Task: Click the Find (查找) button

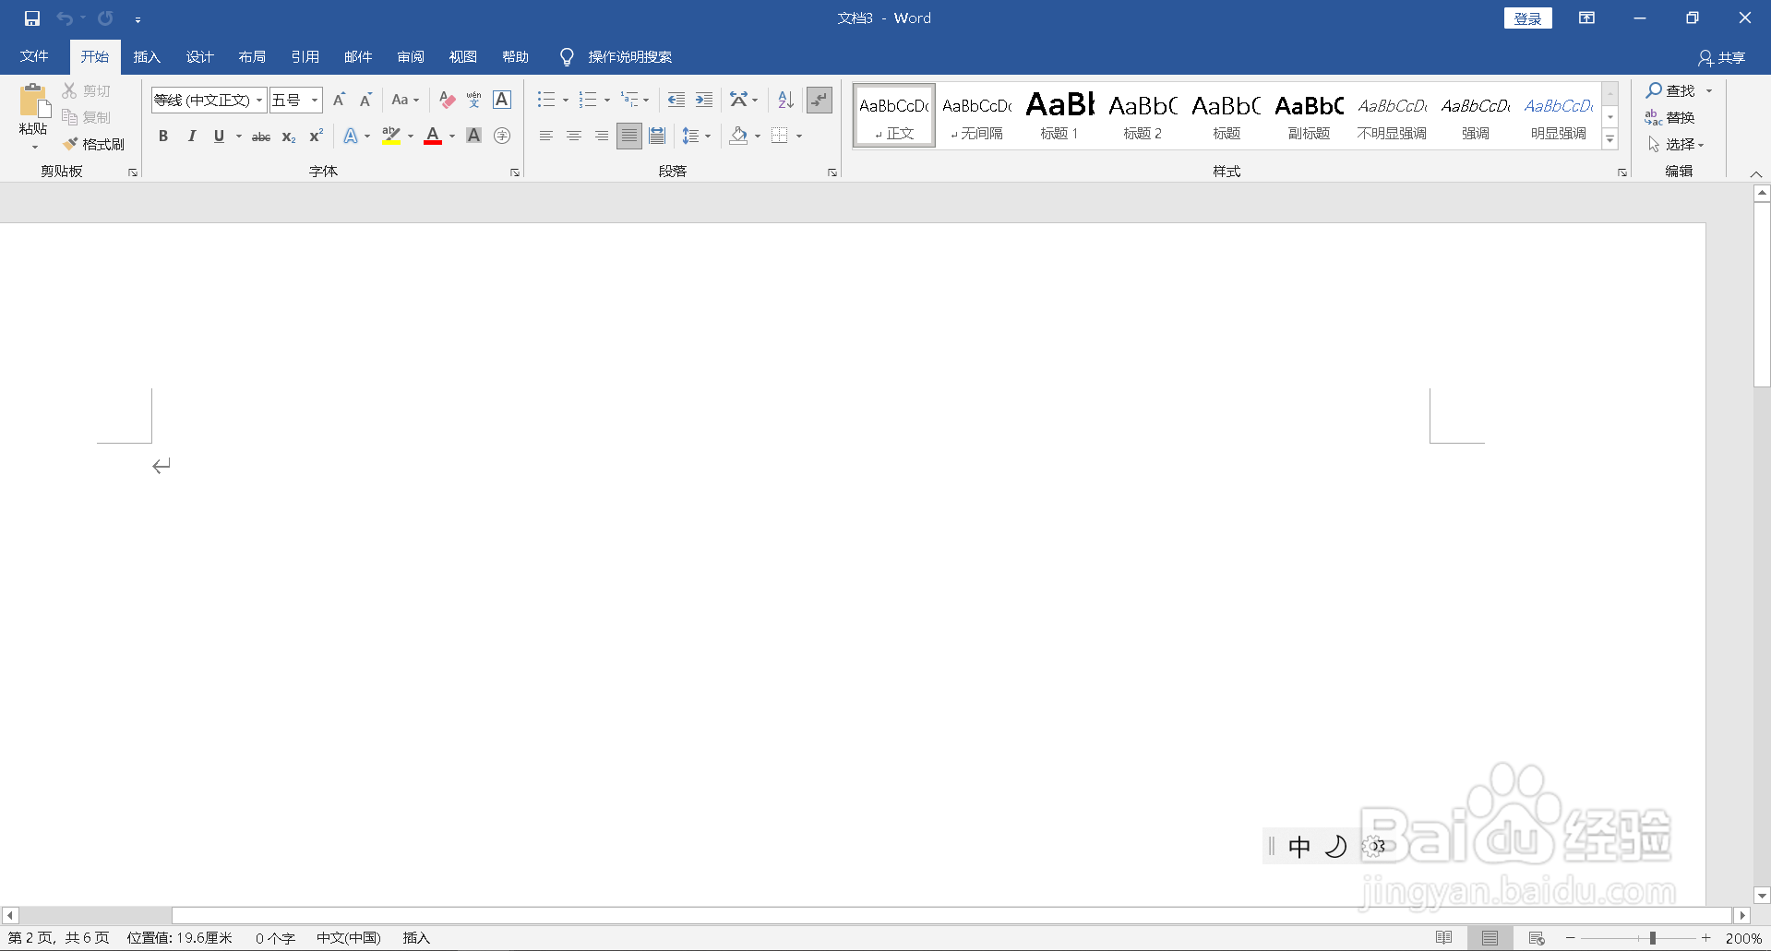Action: [x=1671, y=90]
